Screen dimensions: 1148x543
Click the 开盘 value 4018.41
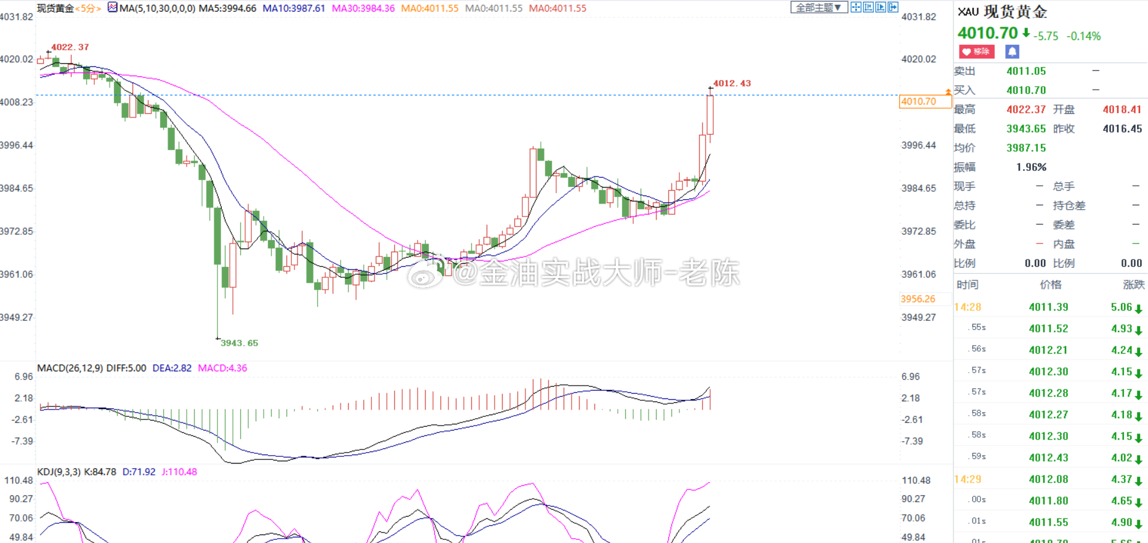1122,109
